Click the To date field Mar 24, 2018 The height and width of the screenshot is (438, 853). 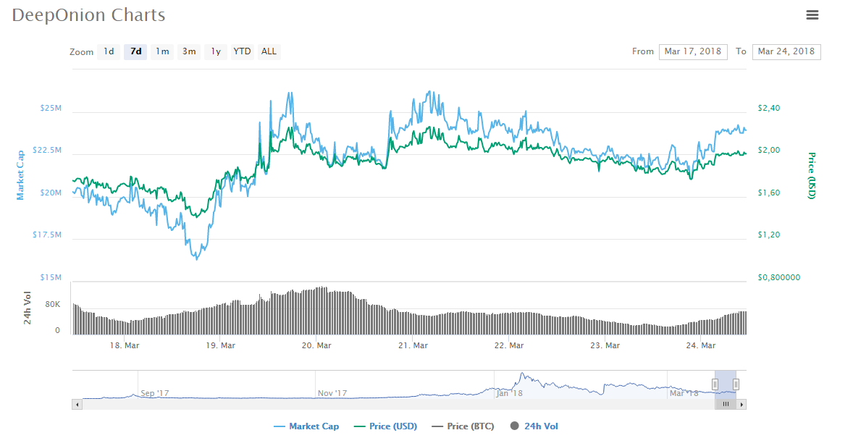tap(786, 51)
